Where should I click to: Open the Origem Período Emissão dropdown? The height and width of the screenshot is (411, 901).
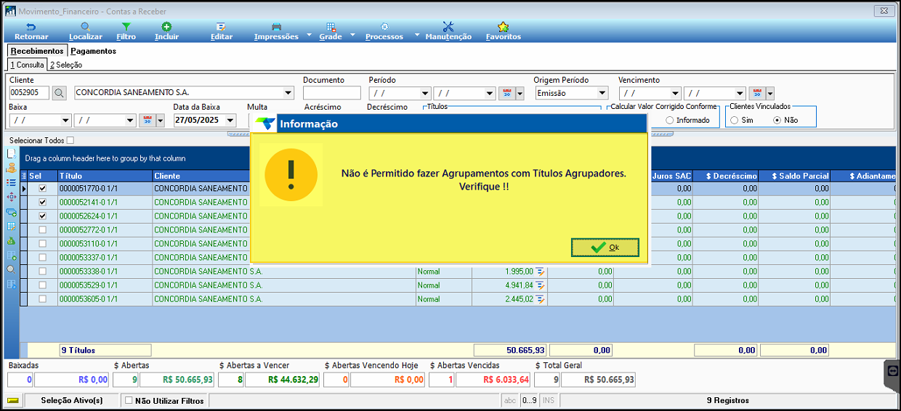click(602, 93)
